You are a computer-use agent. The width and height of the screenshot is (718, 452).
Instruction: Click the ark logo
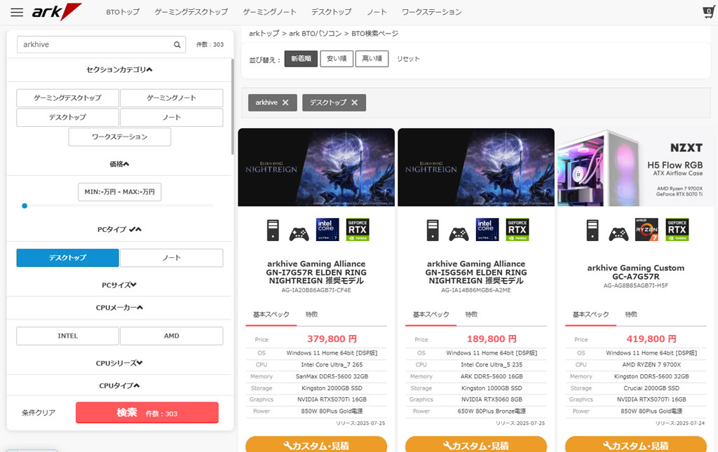[x=56, y=12]
